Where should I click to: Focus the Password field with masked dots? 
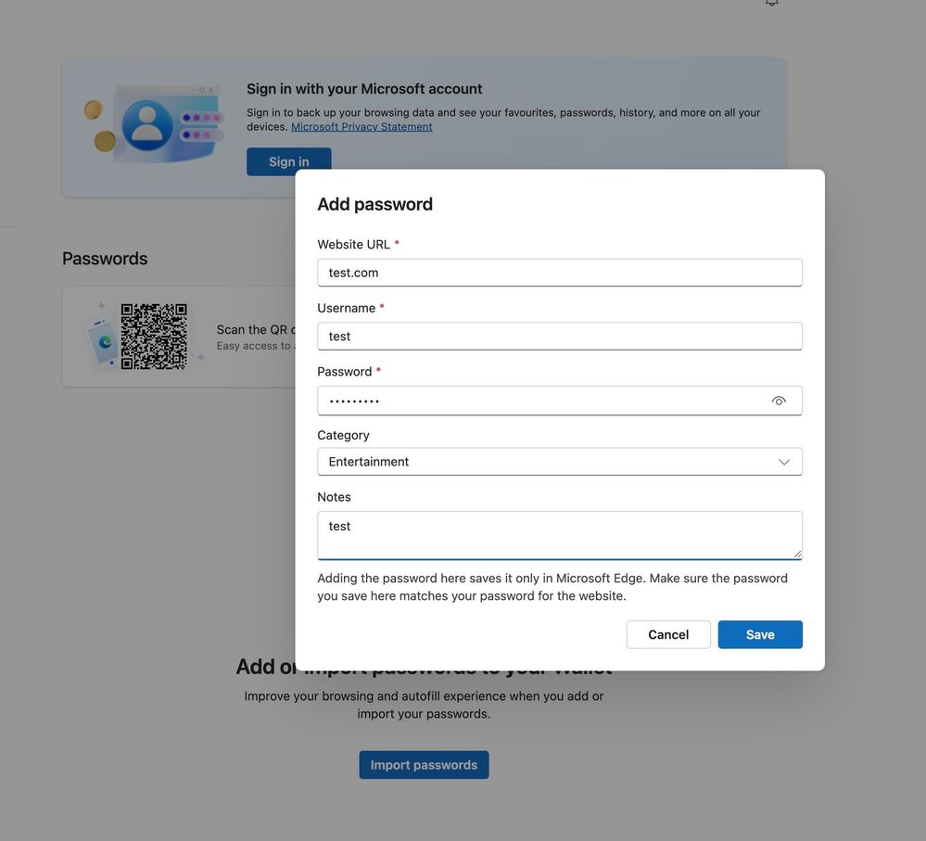[542, 401]
